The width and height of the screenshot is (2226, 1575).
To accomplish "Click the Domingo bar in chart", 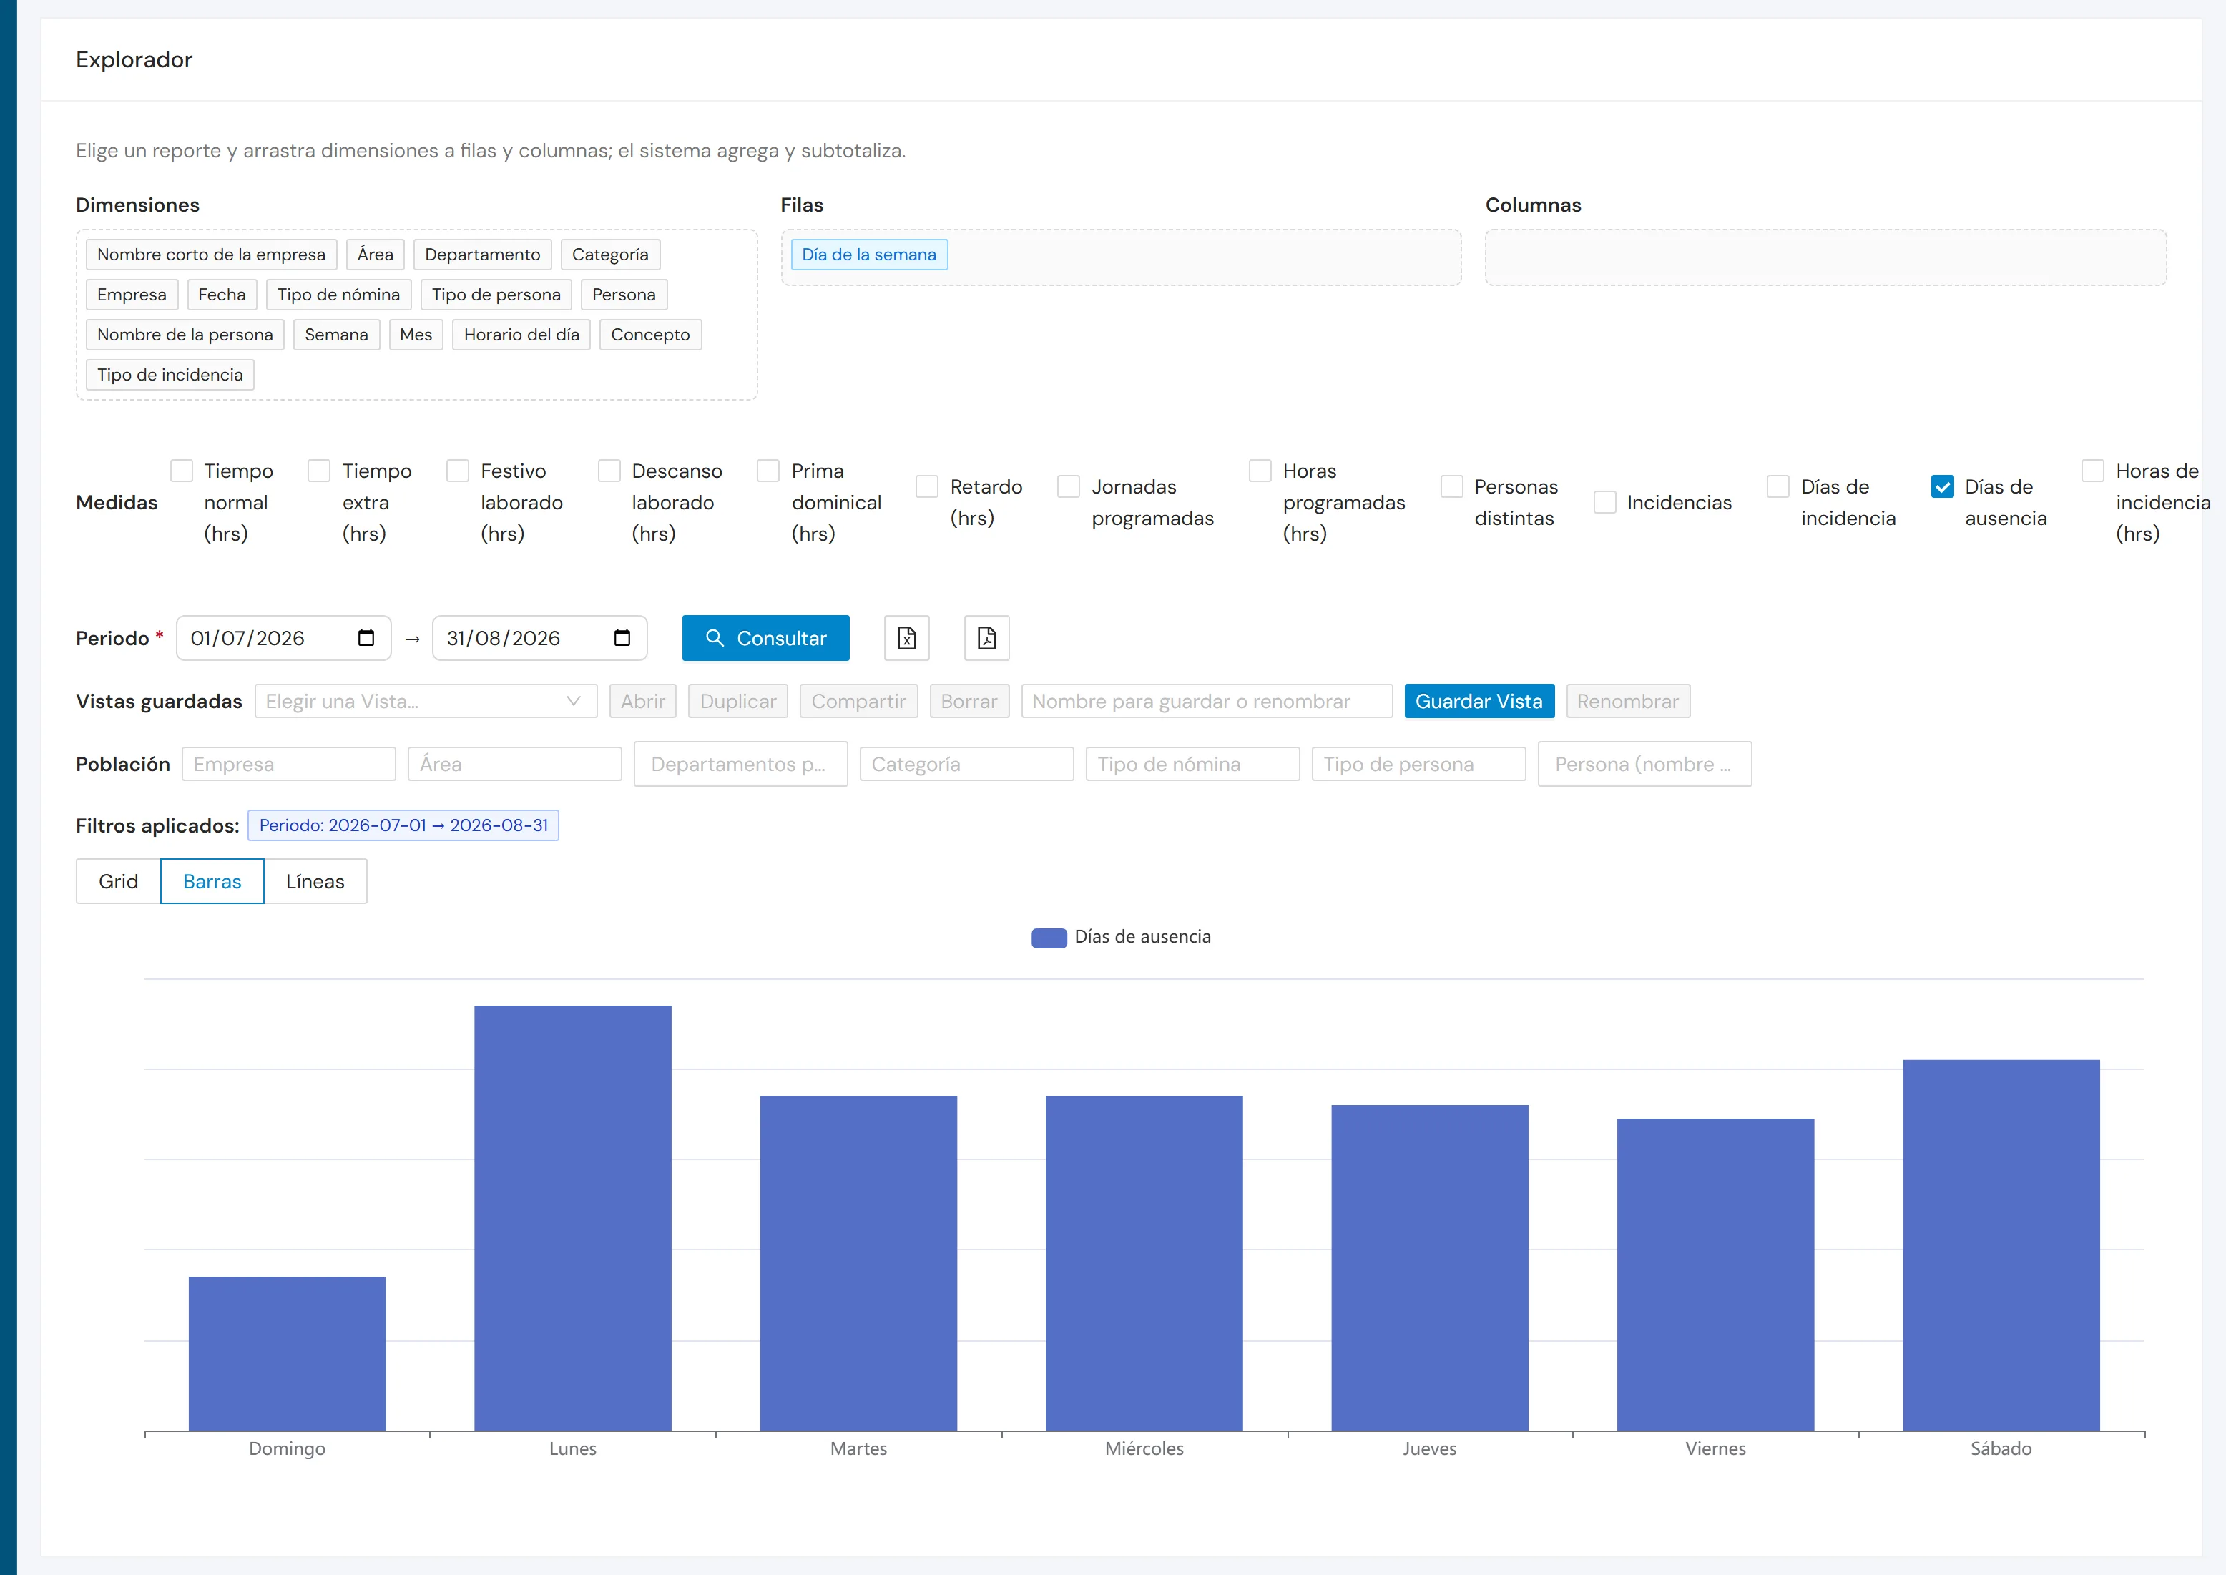I will [287, 1354].
